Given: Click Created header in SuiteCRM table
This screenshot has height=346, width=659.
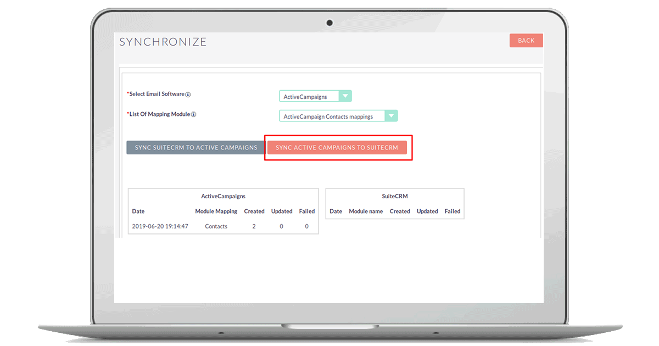Looking at the screenshot, I should tap(400, 211).
